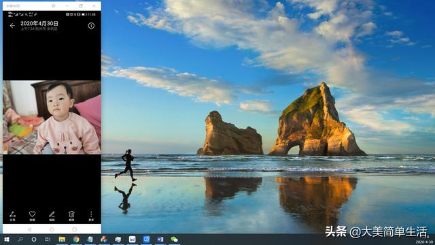The image size is (435, 245).
Task: Open Word from the taskbar
Action: click(160, 239)
